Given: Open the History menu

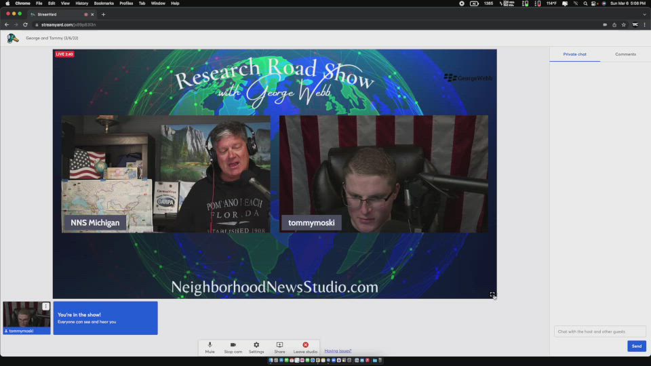Looking at the screenshot, I should click(x=81, y=3).
